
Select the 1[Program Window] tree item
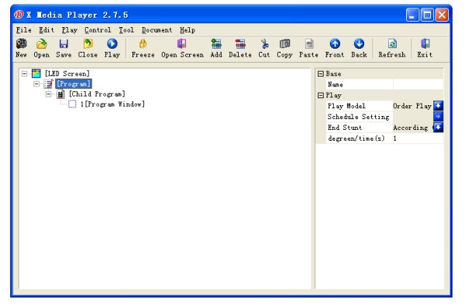pos(112,104)
